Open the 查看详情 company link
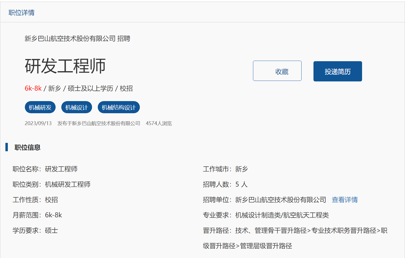Viewport: 405px width, 258px height. point(345,200)
